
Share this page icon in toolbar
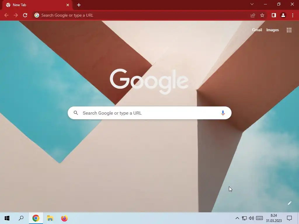pyautogui.click(x=253, y=15)
